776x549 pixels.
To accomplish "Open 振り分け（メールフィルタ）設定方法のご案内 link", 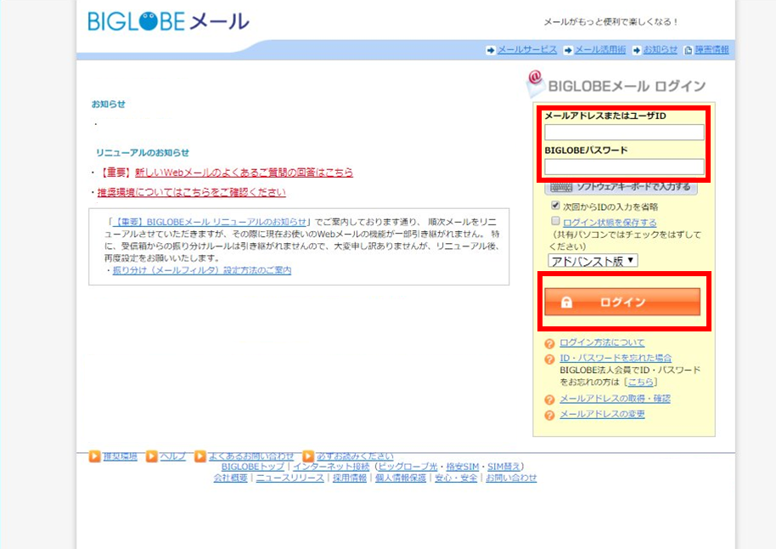I will [x=202, y=270].
